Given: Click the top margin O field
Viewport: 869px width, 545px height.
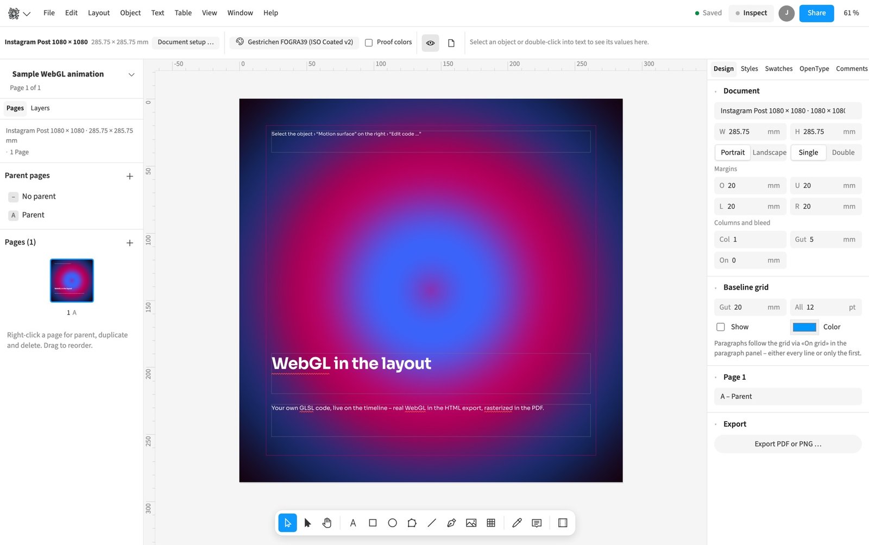Looking at the screenshot, I should point(750,186).
